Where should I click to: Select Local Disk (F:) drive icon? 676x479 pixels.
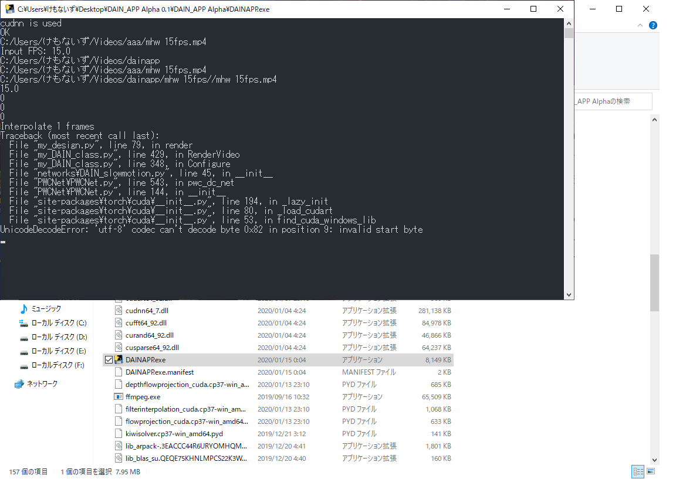click(23, 365)
